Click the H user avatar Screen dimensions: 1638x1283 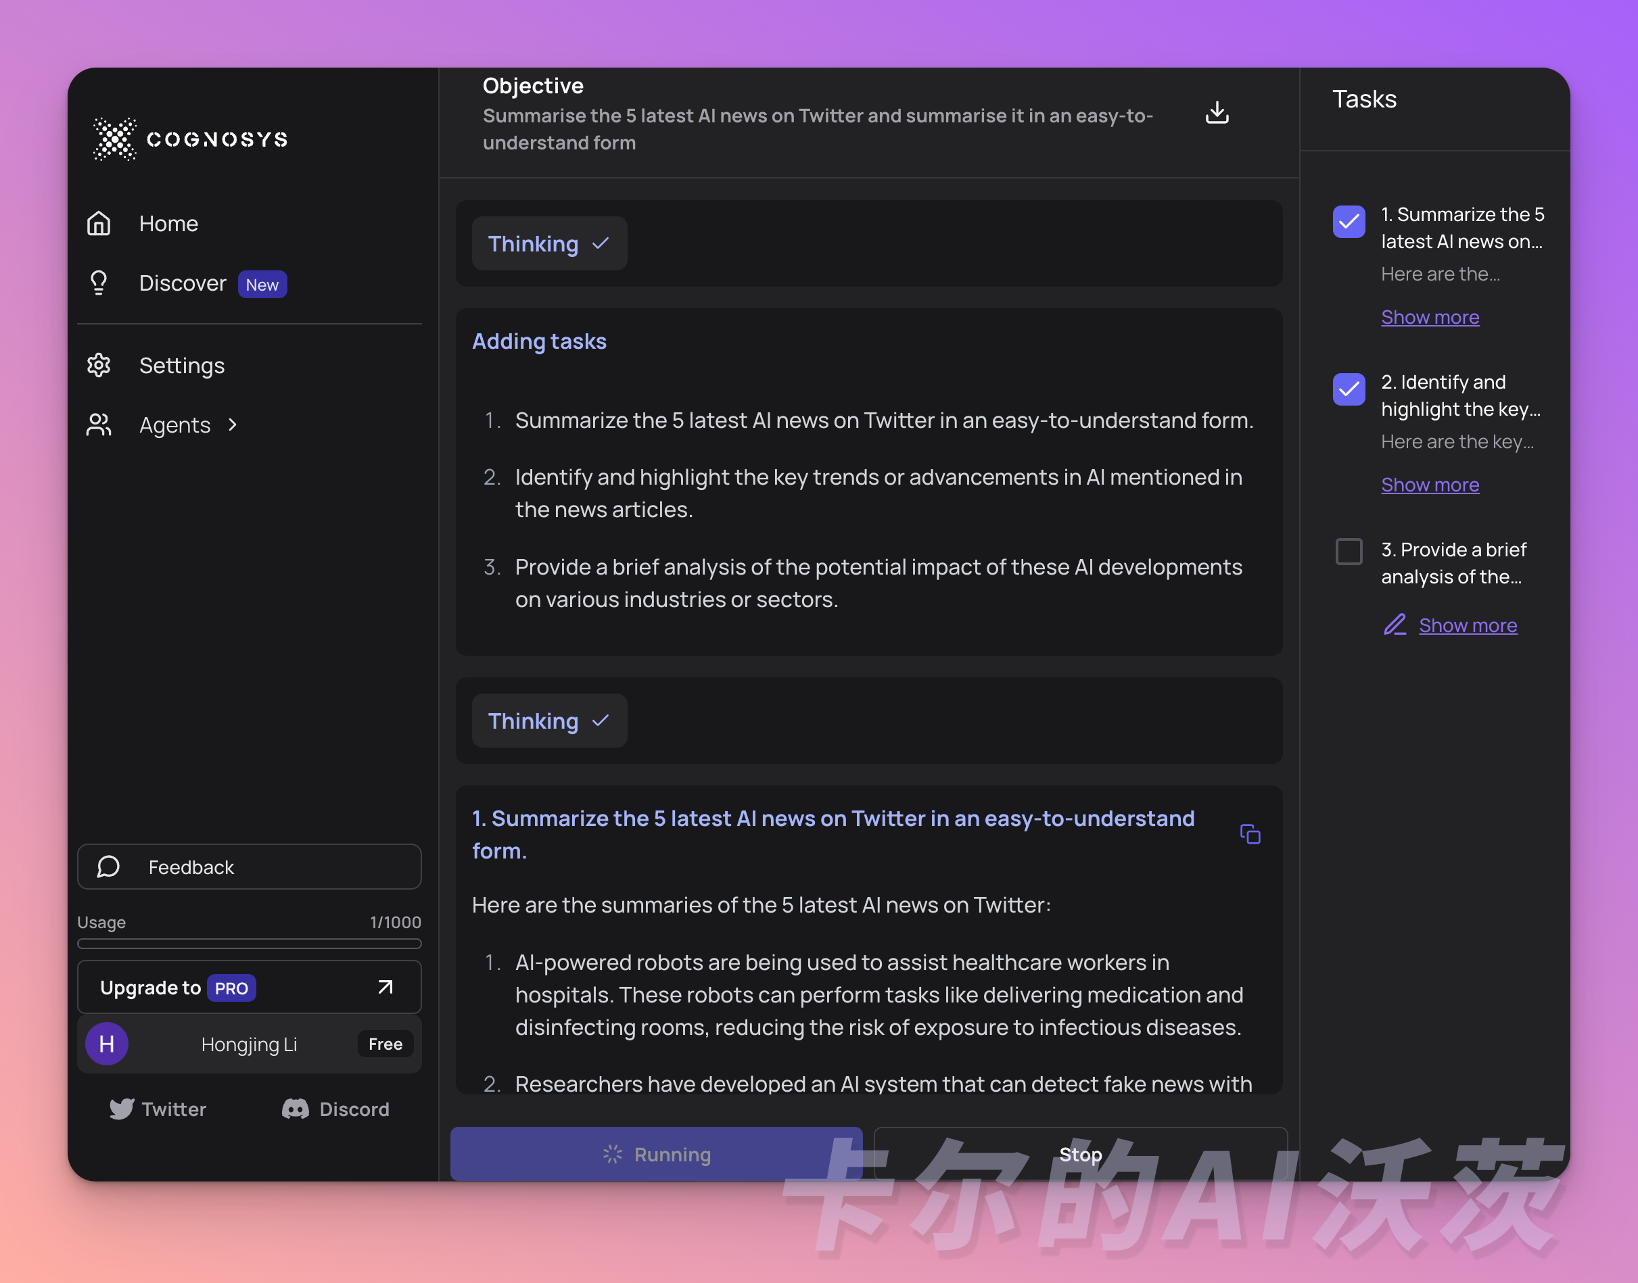pyautogui.click(x=107, y=1044)
